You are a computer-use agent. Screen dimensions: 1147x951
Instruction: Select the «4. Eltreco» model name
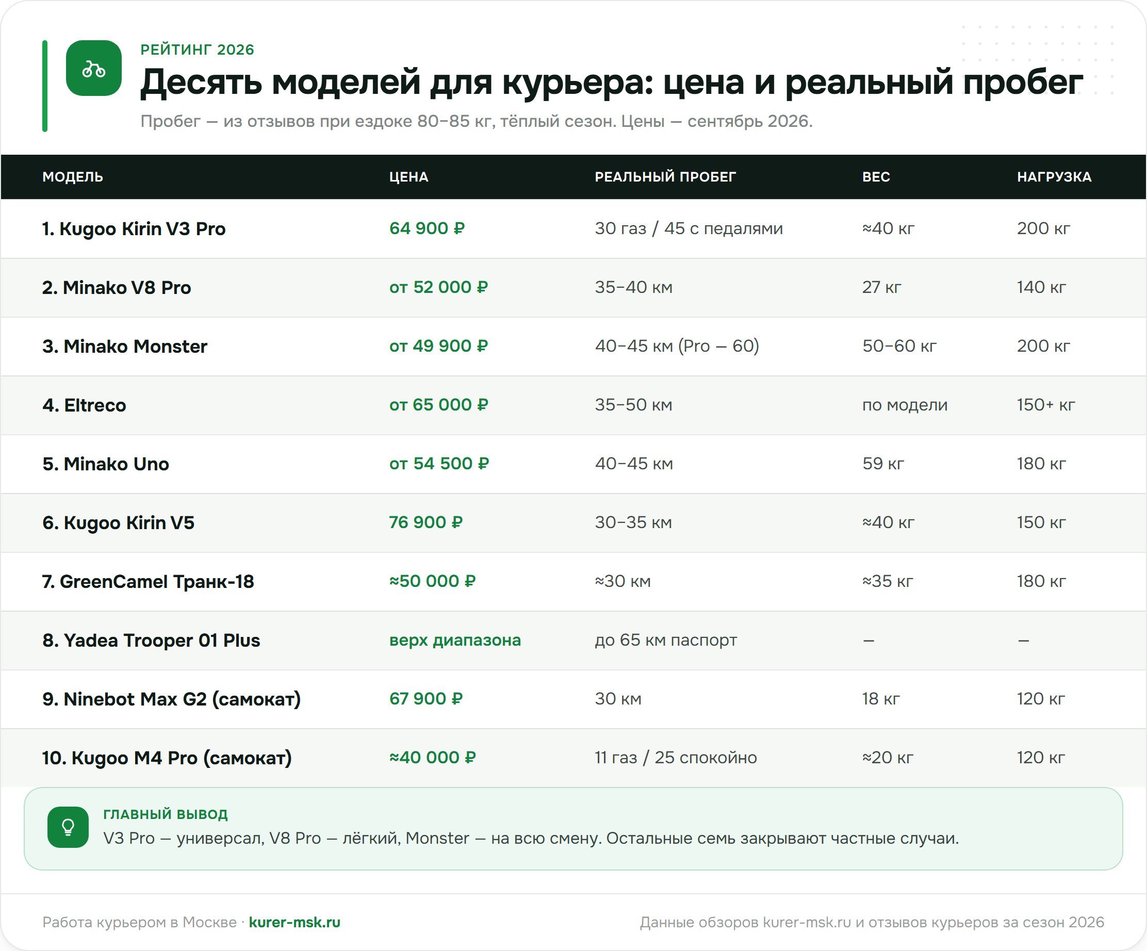tap(84, 405)
